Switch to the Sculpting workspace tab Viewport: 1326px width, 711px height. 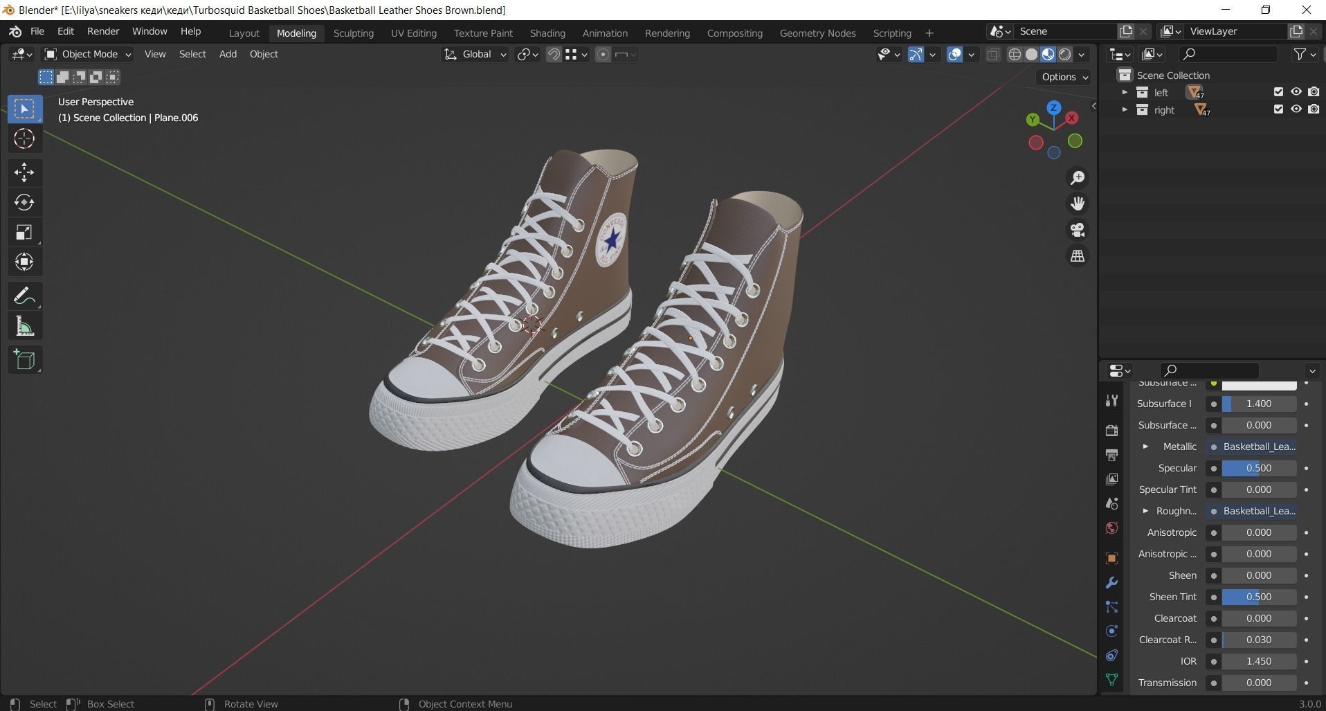pyautogui.click(x=353, y=33)
